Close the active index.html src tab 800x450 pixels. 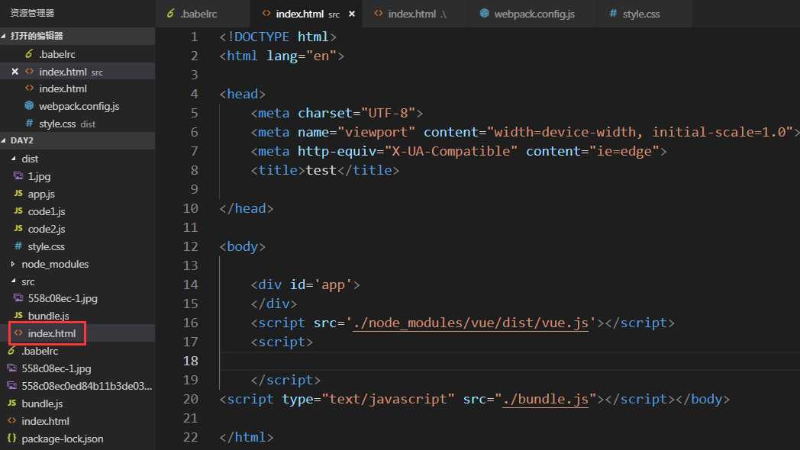pos(351,14)
